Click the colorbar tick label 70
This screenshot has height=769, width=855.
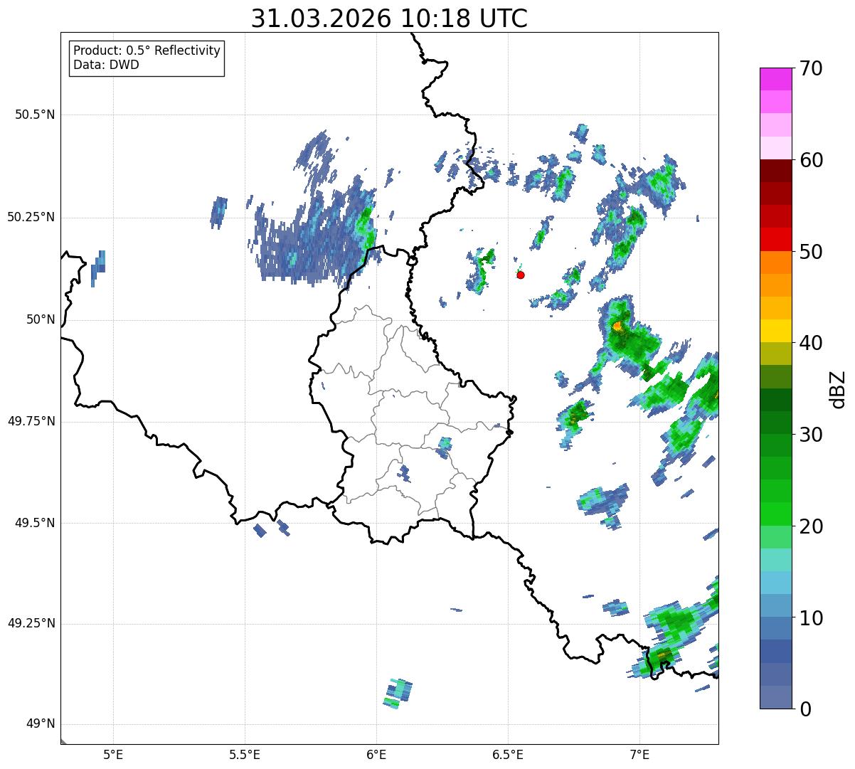[811, 68]
